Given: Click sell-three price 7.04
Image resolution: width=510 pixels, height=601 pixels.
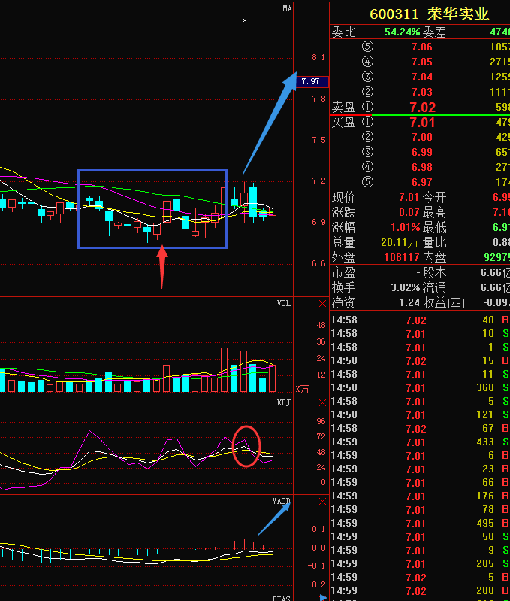Looking at the screenshot, I should (x=422, y=77).
